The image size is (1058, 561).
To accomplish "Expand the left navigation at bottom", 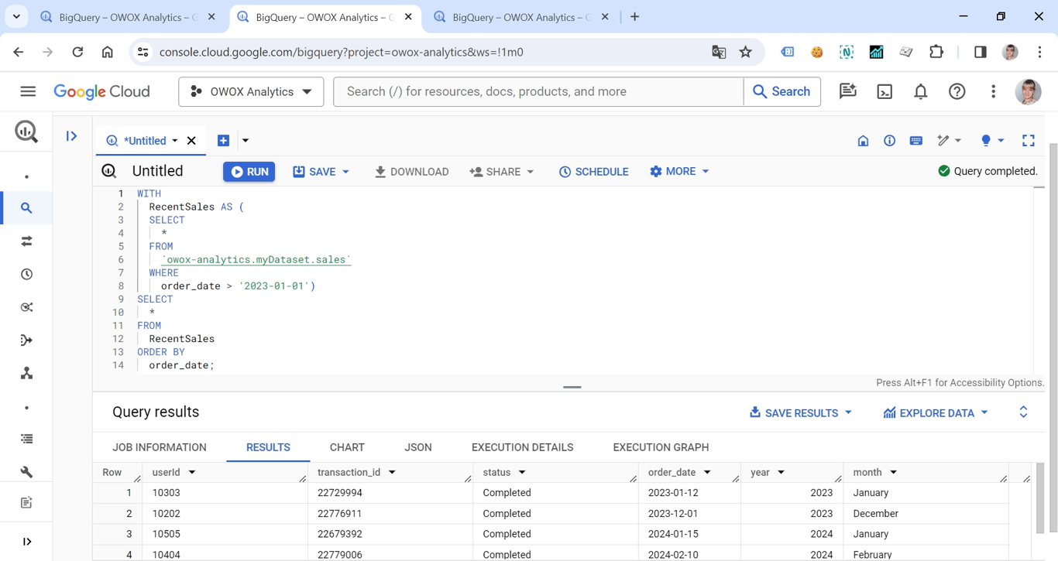I will 27,542.
